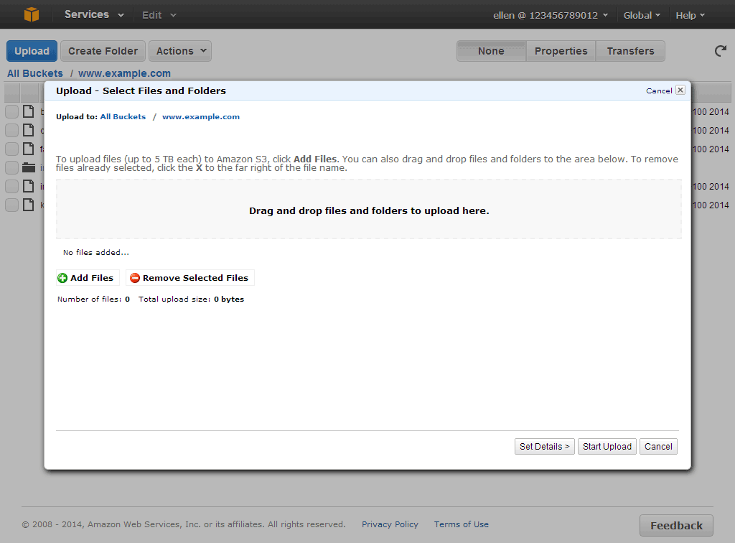This screenshot has height=543, width=735.
Task: Click the file icon in the bottom list row
Action: point(29,205)
